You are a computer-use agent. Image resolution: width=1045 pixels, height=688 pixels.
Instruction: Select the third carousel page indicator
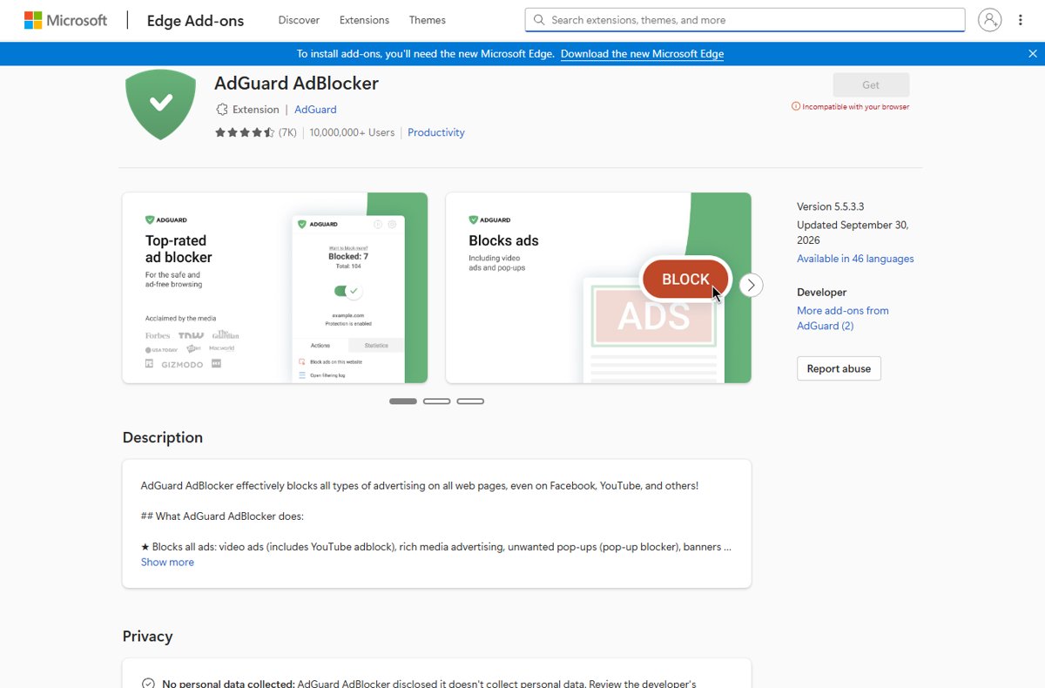[x=470, y=401]
